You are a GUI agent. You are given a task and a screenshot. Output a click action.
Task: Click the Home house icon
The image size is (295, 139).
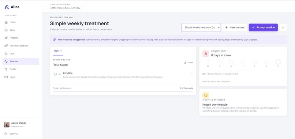6,22
